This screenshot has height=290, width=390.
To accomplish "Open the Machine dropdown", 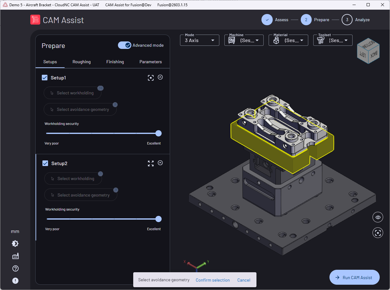I will coord(244,40).
